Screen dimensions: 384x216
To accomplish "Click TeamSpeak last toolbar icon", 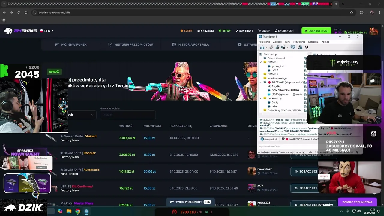I will coord(307,47).
